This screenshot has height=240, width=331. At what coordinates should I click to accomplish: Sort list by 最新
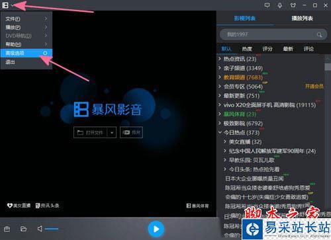pos(288,49)
